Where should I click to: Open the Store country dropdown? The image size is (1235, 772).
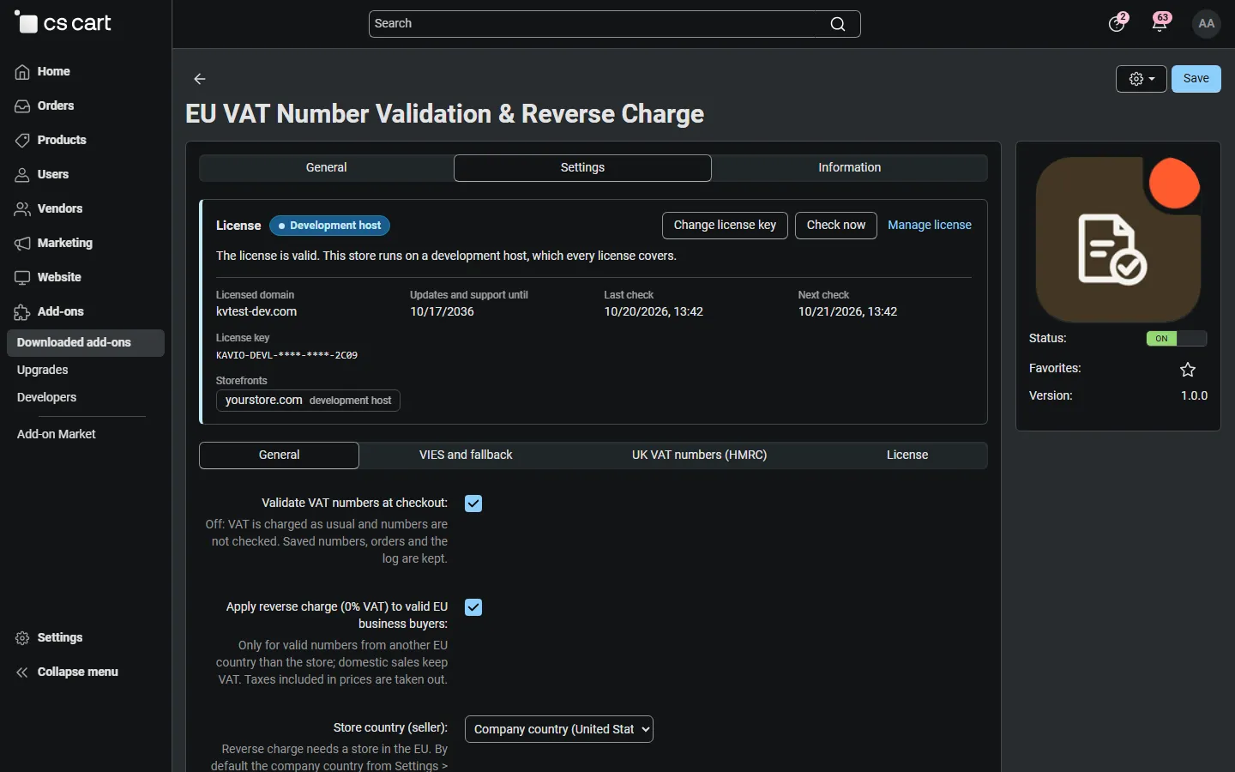tap(559, 729)
